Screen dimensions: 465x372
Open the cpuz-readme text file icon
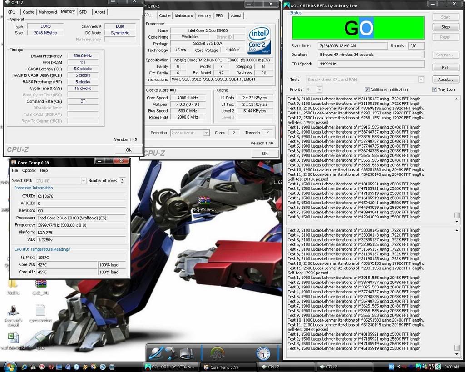pos(40,310)
